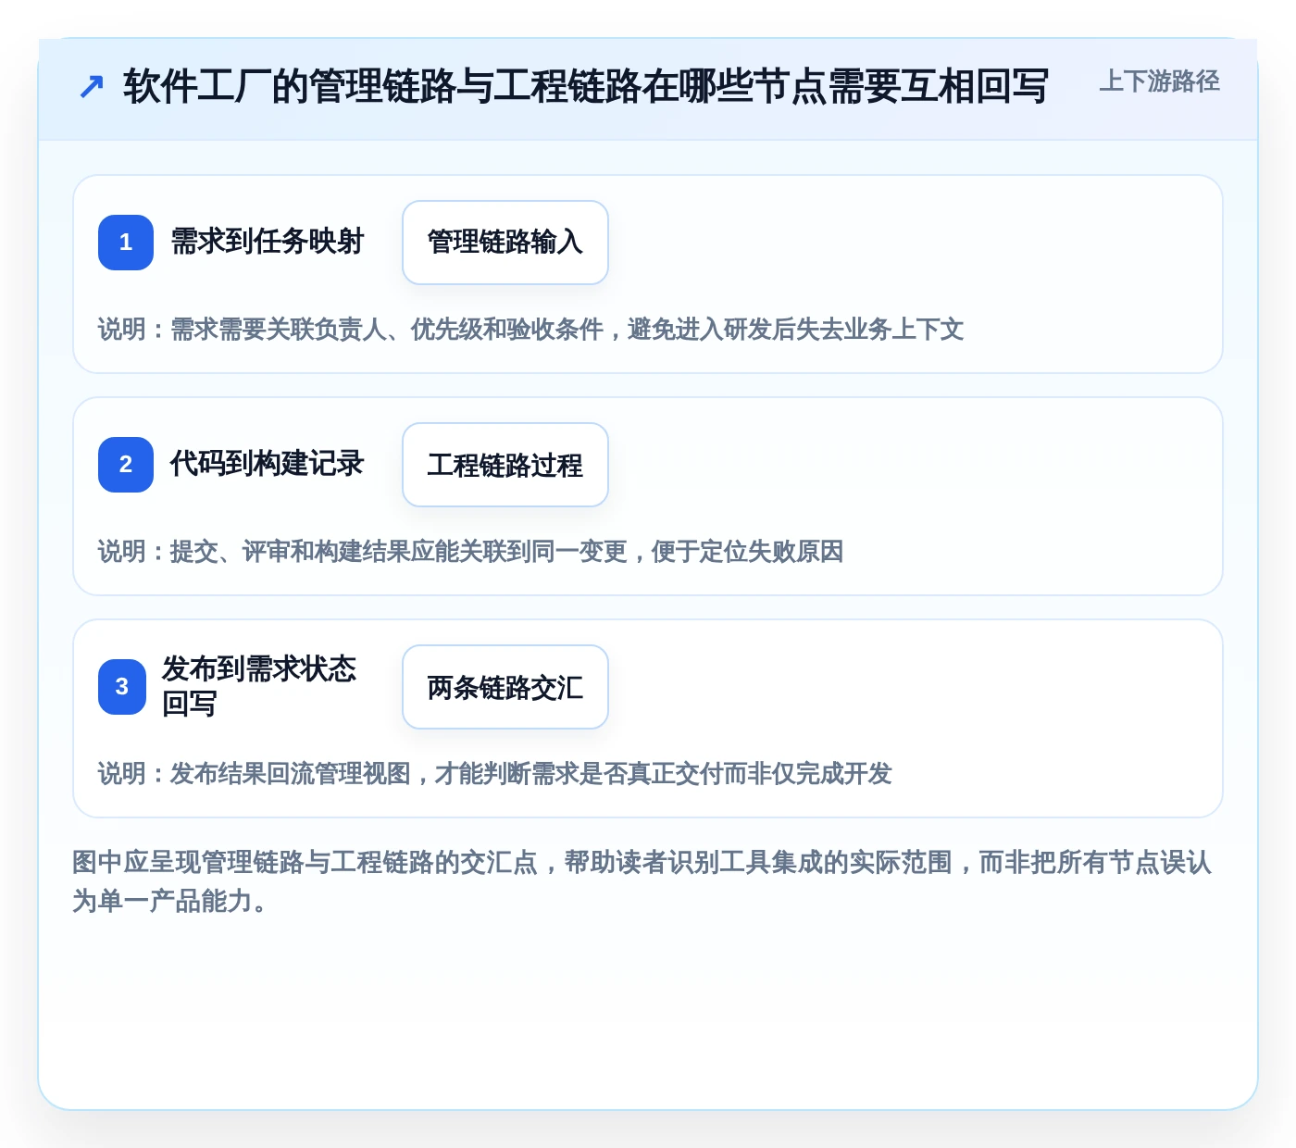Click the blue arrow icon beside the title
This screenshot has height=1148, width=1296.
[x=91, y=87]
